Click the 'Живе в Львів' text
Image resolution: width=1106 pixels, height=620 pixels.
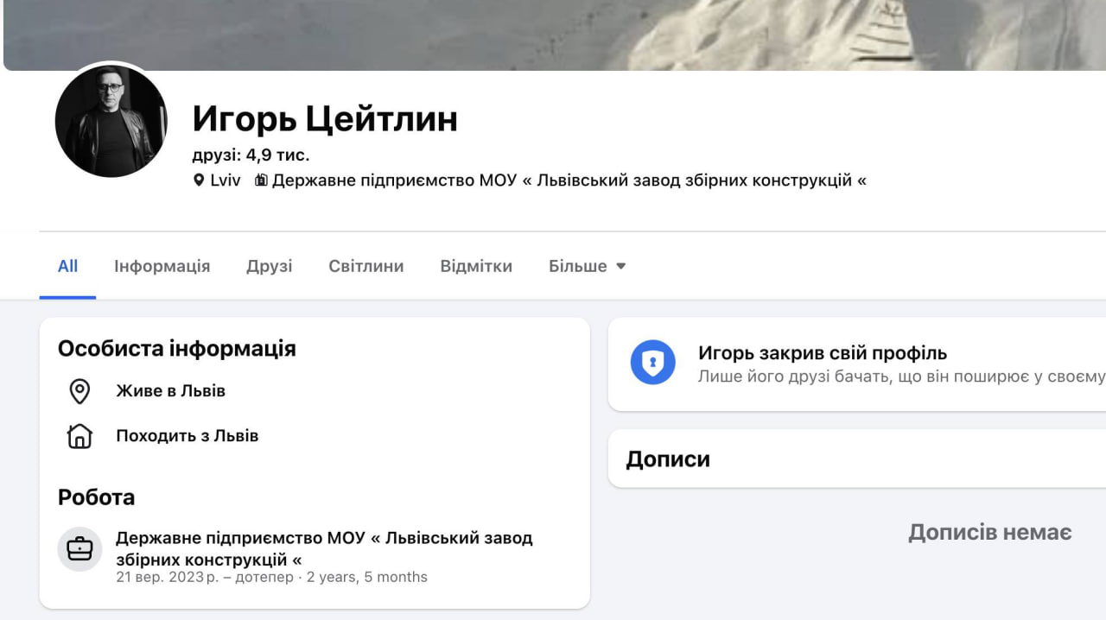tap(171, 391)
